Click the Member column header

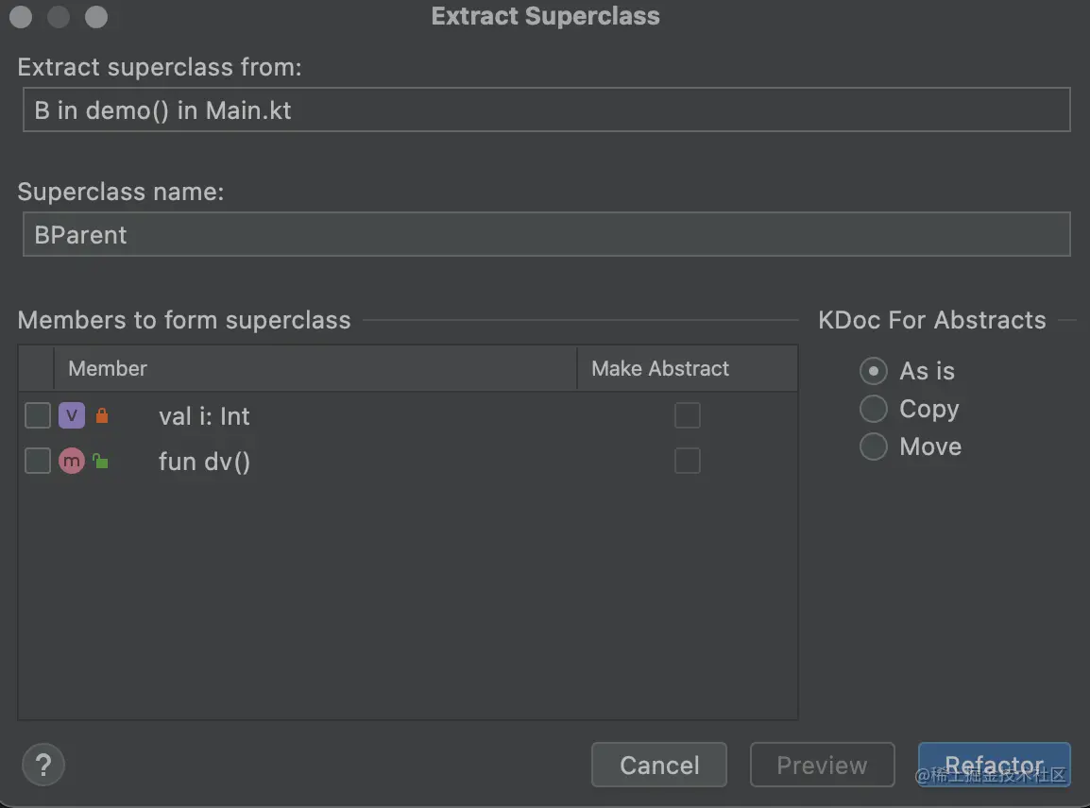108,368
